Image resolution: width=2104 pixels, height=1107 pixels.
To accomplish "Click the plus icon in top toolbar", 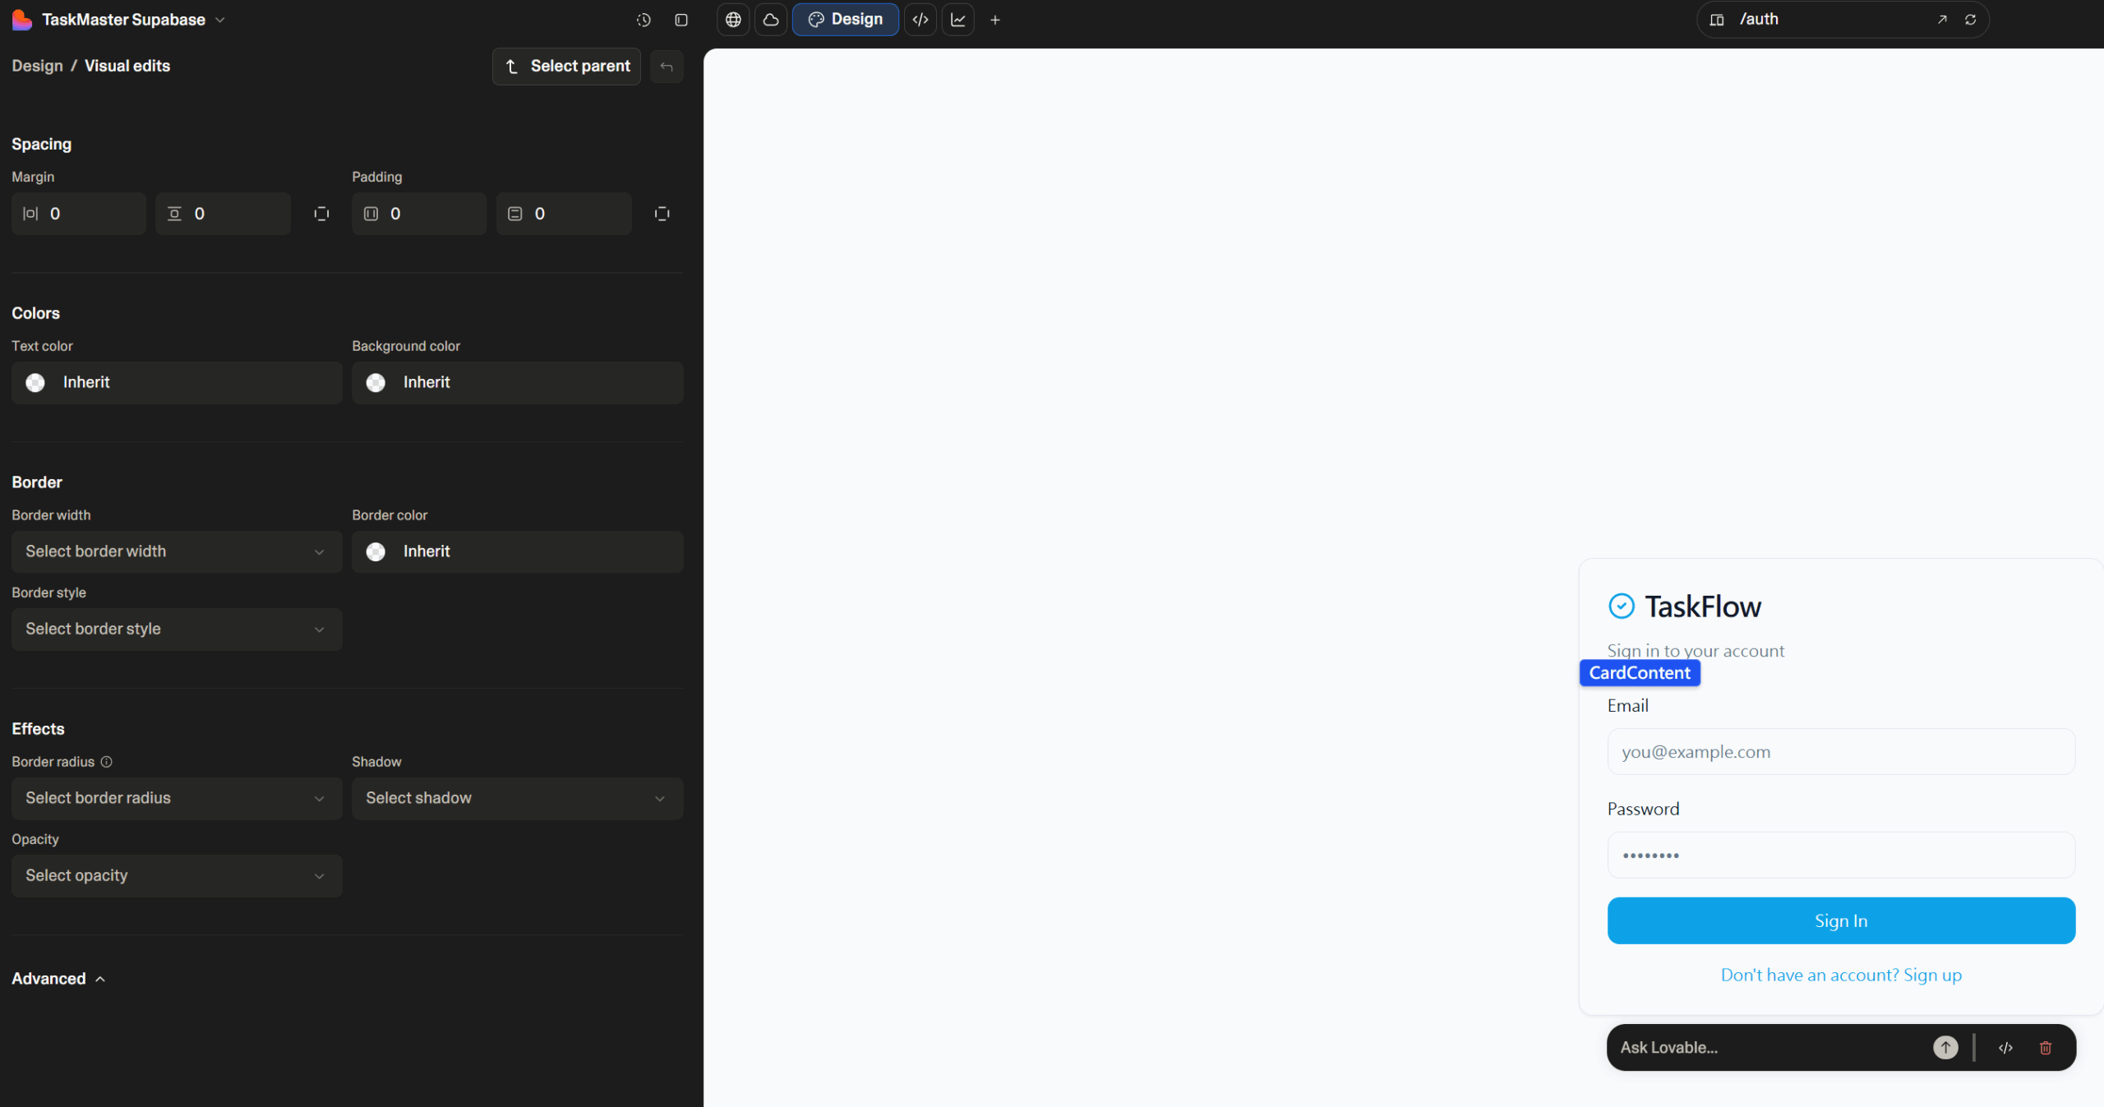I will click(994, 20).
